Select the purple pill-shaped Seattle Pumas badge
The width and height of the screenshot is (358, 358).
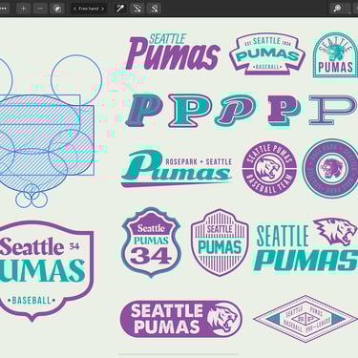point(181,319)
